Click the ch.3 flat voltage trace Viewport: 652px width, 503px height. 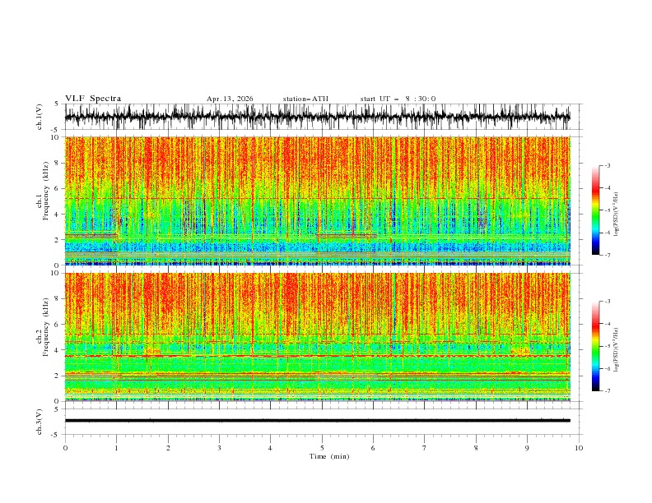[x=317, y=421]
